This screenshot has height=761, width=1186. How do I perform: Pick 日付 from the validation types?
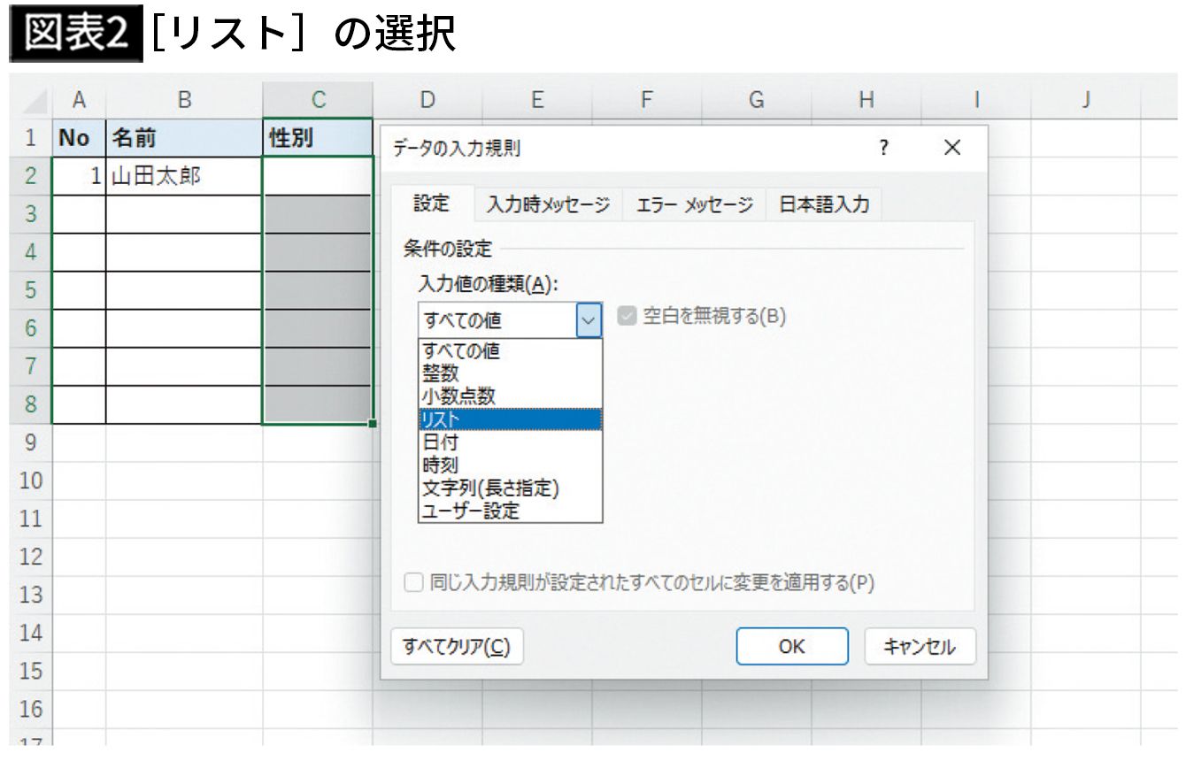tap(510, 442)
